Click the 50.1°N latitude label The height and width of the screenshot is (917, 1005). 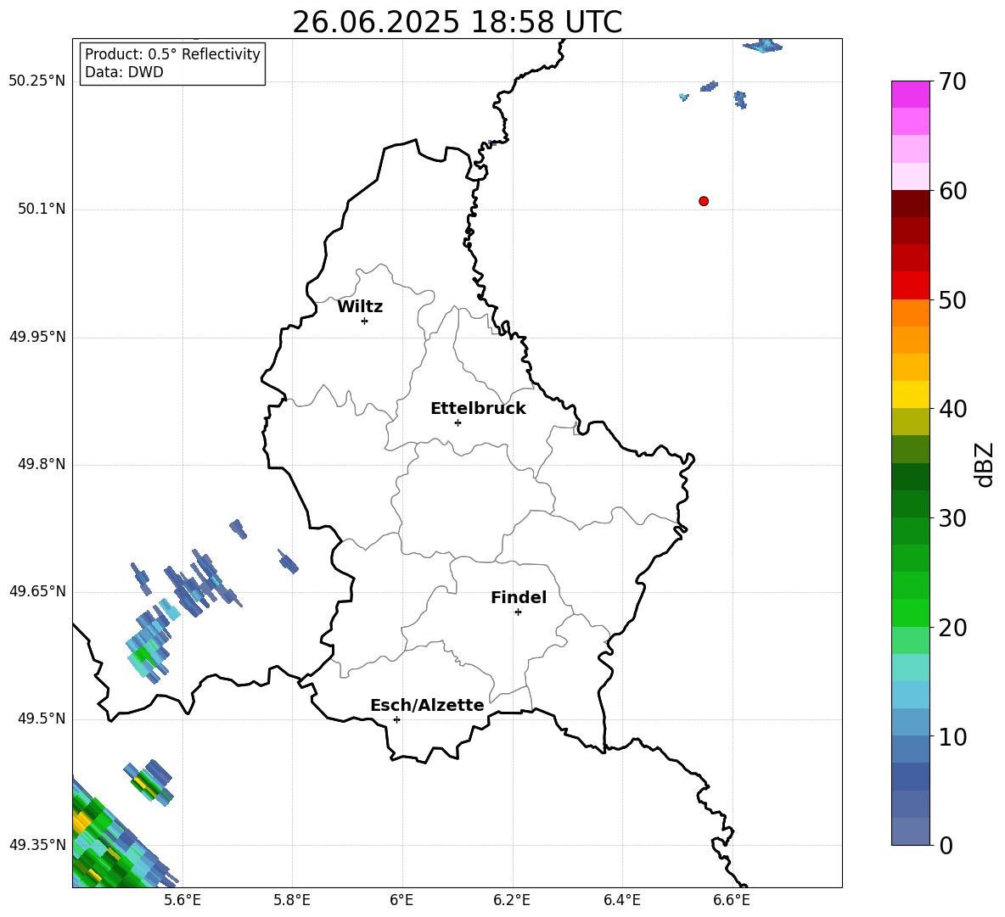pyautogui.click(x=42, y=210)
